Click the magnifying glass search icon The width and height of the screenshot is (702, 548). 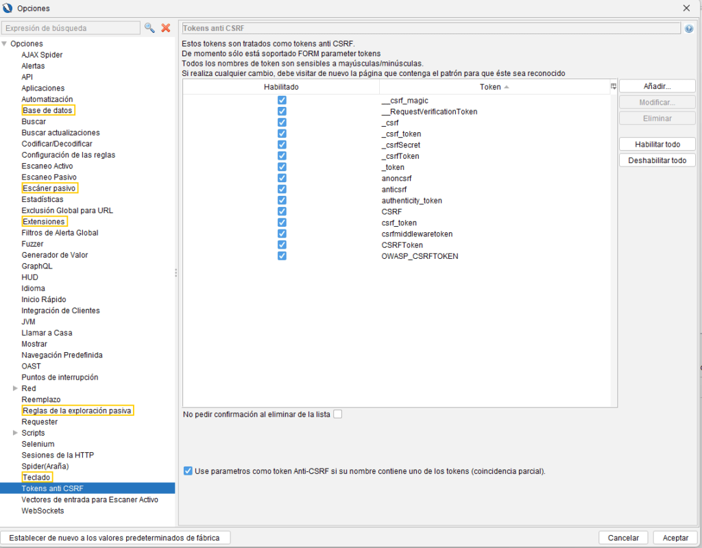[x=149, y=28]
